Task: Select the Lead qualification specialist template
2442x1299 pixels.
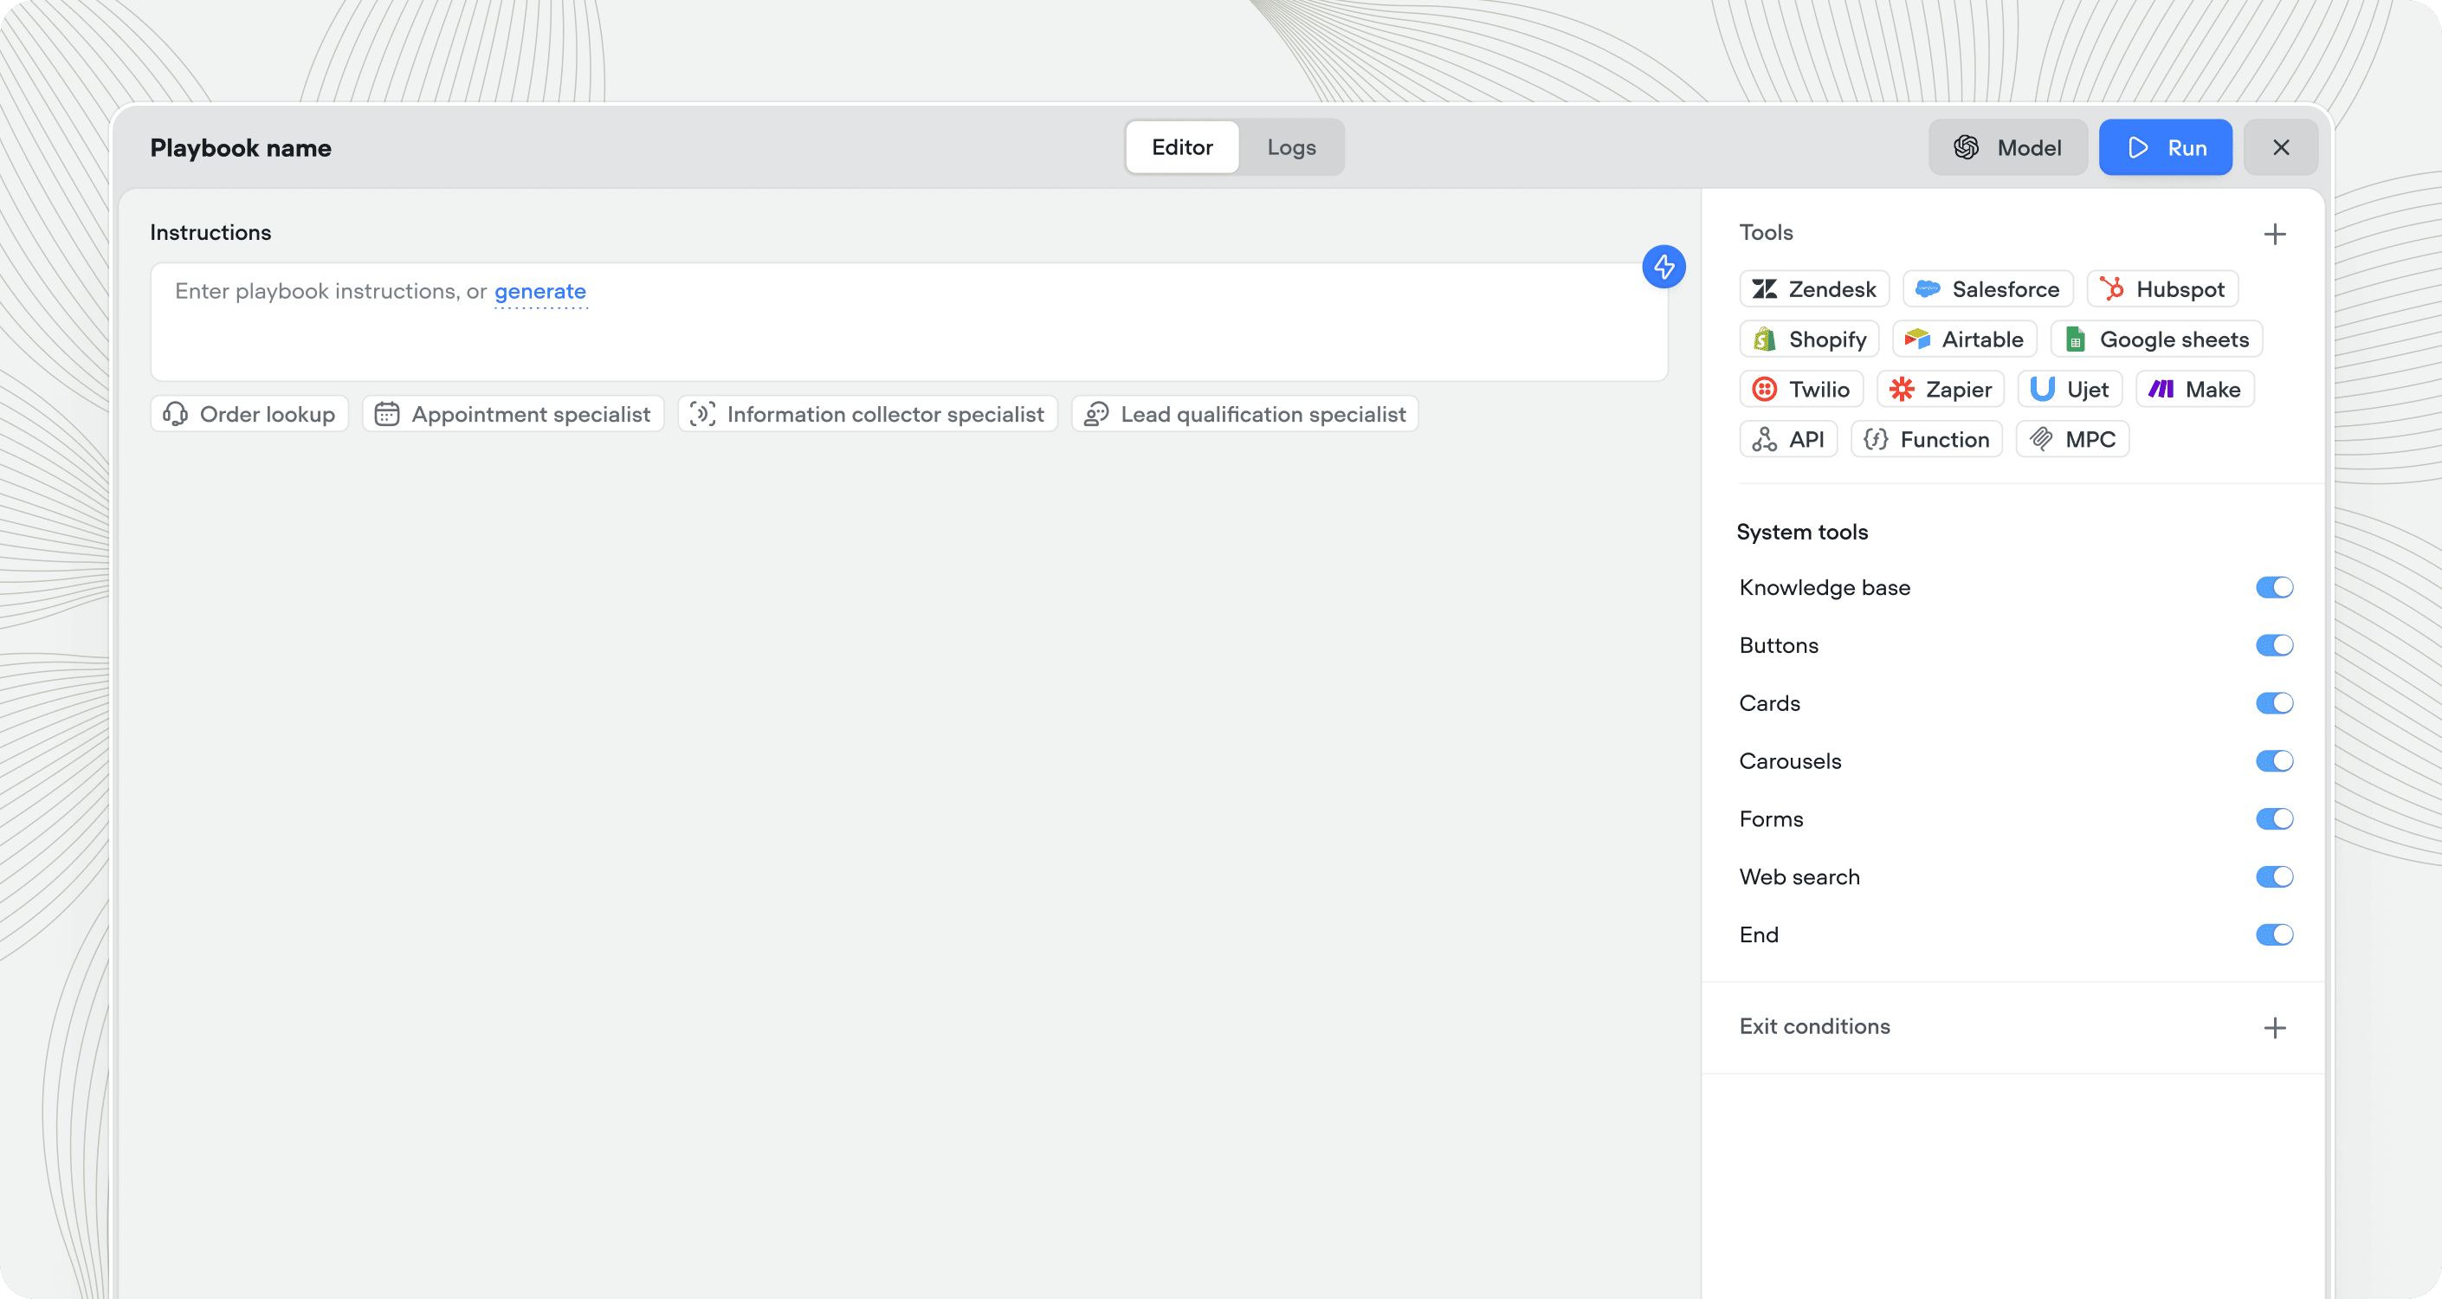Action: 1244,414
